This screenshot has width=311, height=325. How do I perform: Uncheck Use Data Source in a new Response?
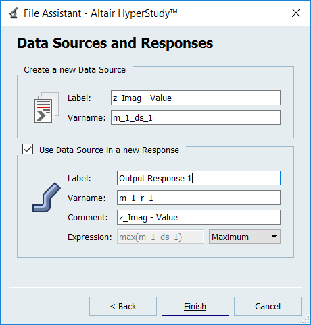(28, 149)
